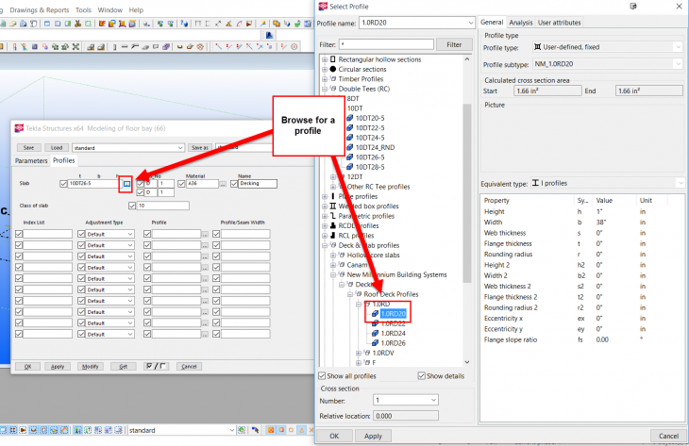The width and height of the screenshot is (689, 446).
Task: Open the Profile subtype dropdown
Action: click(678, 64)
